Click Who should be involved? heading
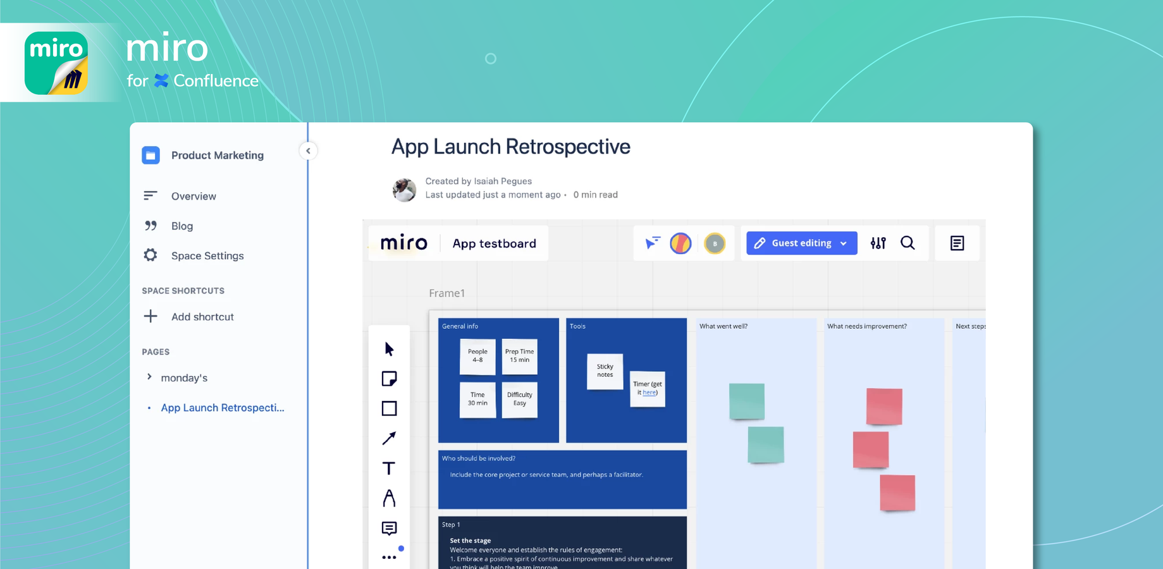1163x569 pixels. pyautogui.click(x=479, y=458)
